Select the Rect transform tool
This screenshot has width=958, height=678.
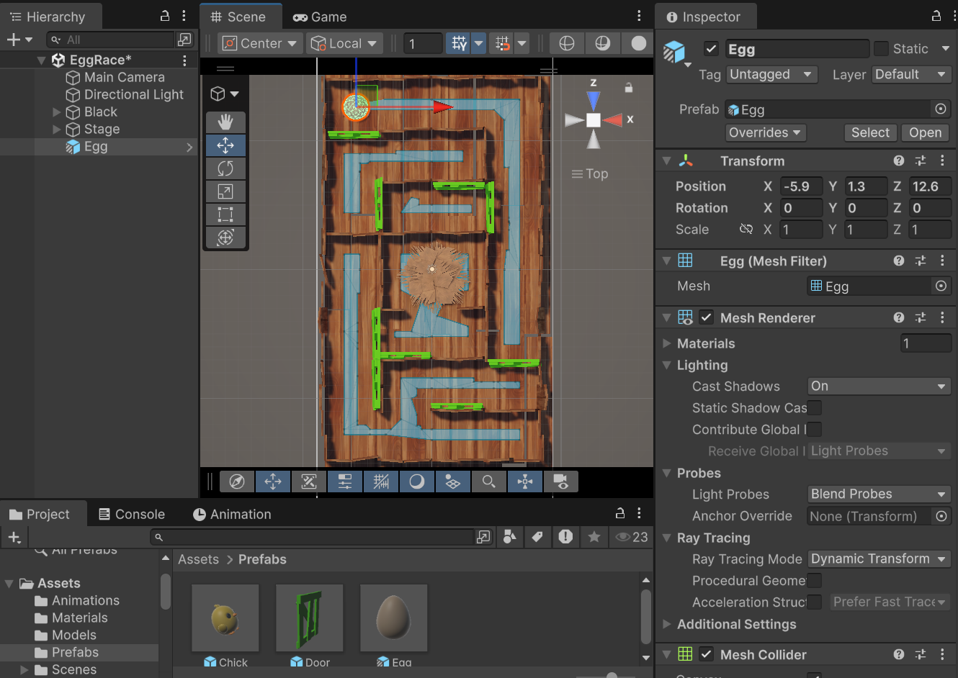[225, 214]
